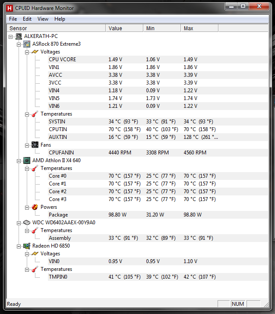Select the 3VCC voltage row
The image size is (275, 314).
158,83
